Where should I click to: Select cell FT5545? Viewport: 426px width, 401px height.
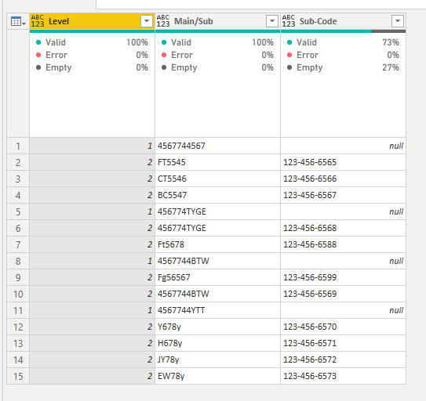tap(217, 162)
